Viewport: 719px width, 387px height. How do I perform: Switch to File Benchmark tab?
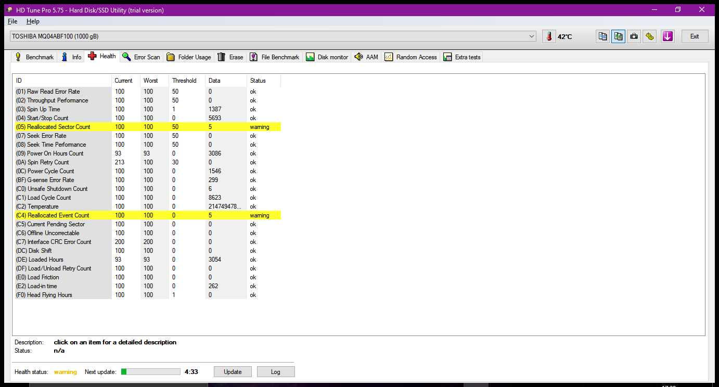[x=275, y=57]
